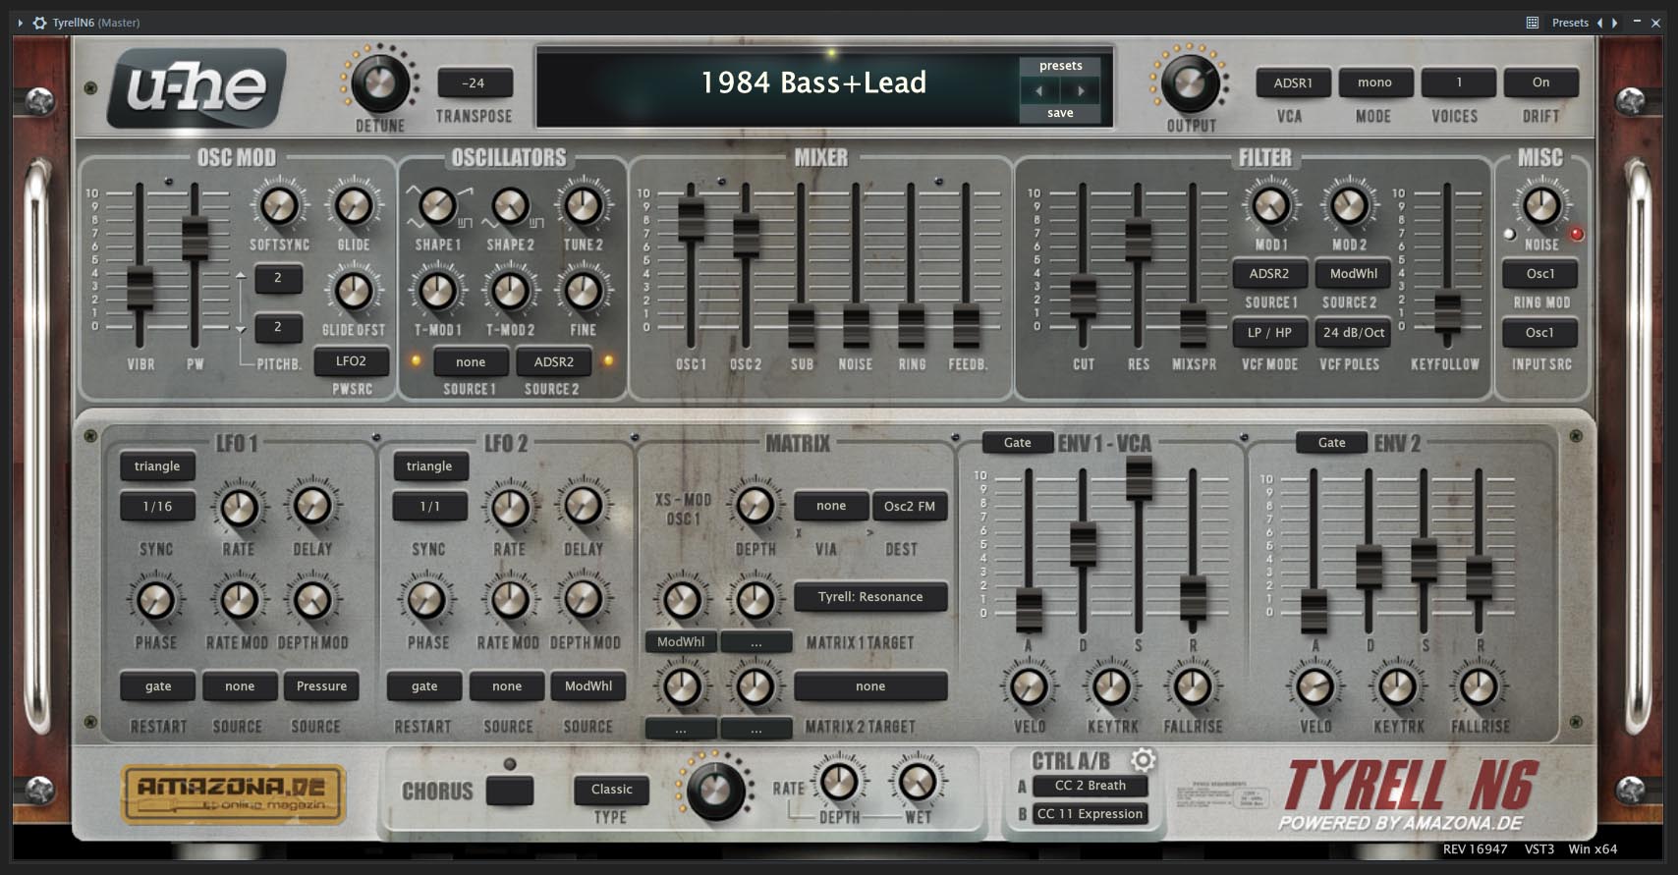Image resolution: width=1678 pixels, height=875 pixels.
Task: Click the chorus RATE large knob
Action: click(715, 792)
